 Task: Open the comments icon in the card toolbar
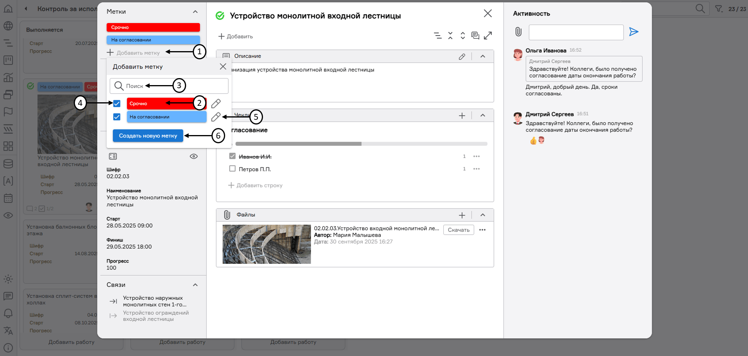click(475, 36)
